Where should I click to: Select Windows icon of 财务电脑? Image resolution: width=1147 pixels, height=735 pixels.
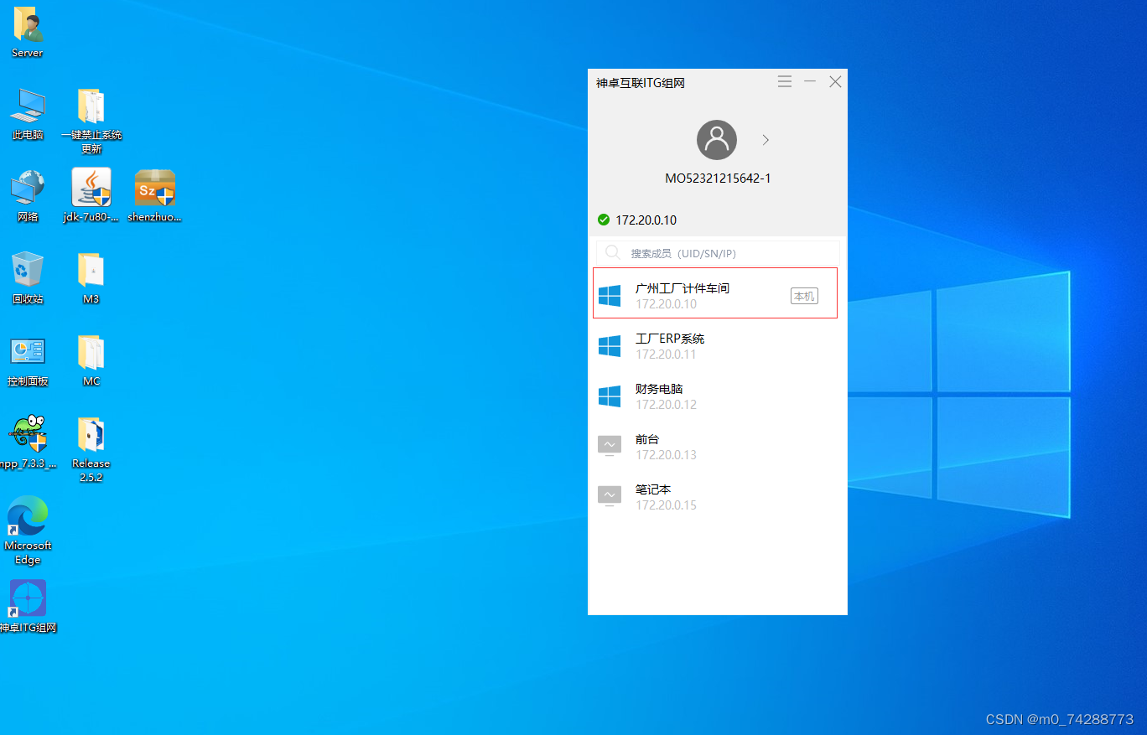610,396
